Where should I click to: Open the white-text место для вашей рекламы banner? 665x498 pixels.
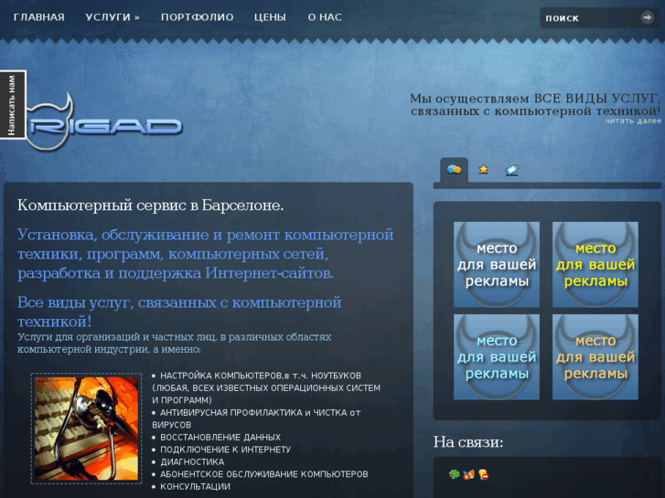tap(497, 264)
